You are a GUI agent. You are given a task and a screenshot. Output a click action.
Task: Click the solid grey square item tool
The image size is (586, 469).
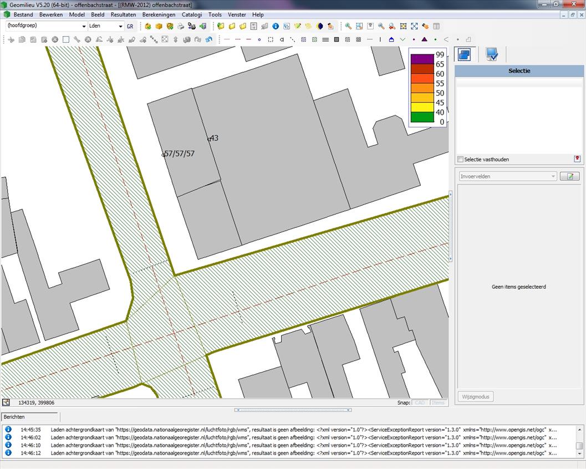click(x=337, y=39)
